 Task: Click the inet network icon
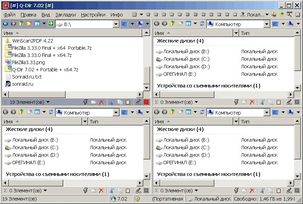(x=243, y=14)
